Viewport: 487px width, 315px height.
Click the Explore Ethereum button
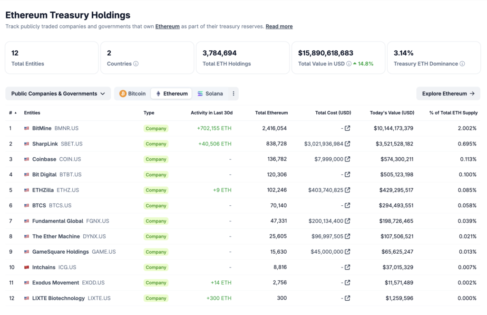tap(448, 94)
